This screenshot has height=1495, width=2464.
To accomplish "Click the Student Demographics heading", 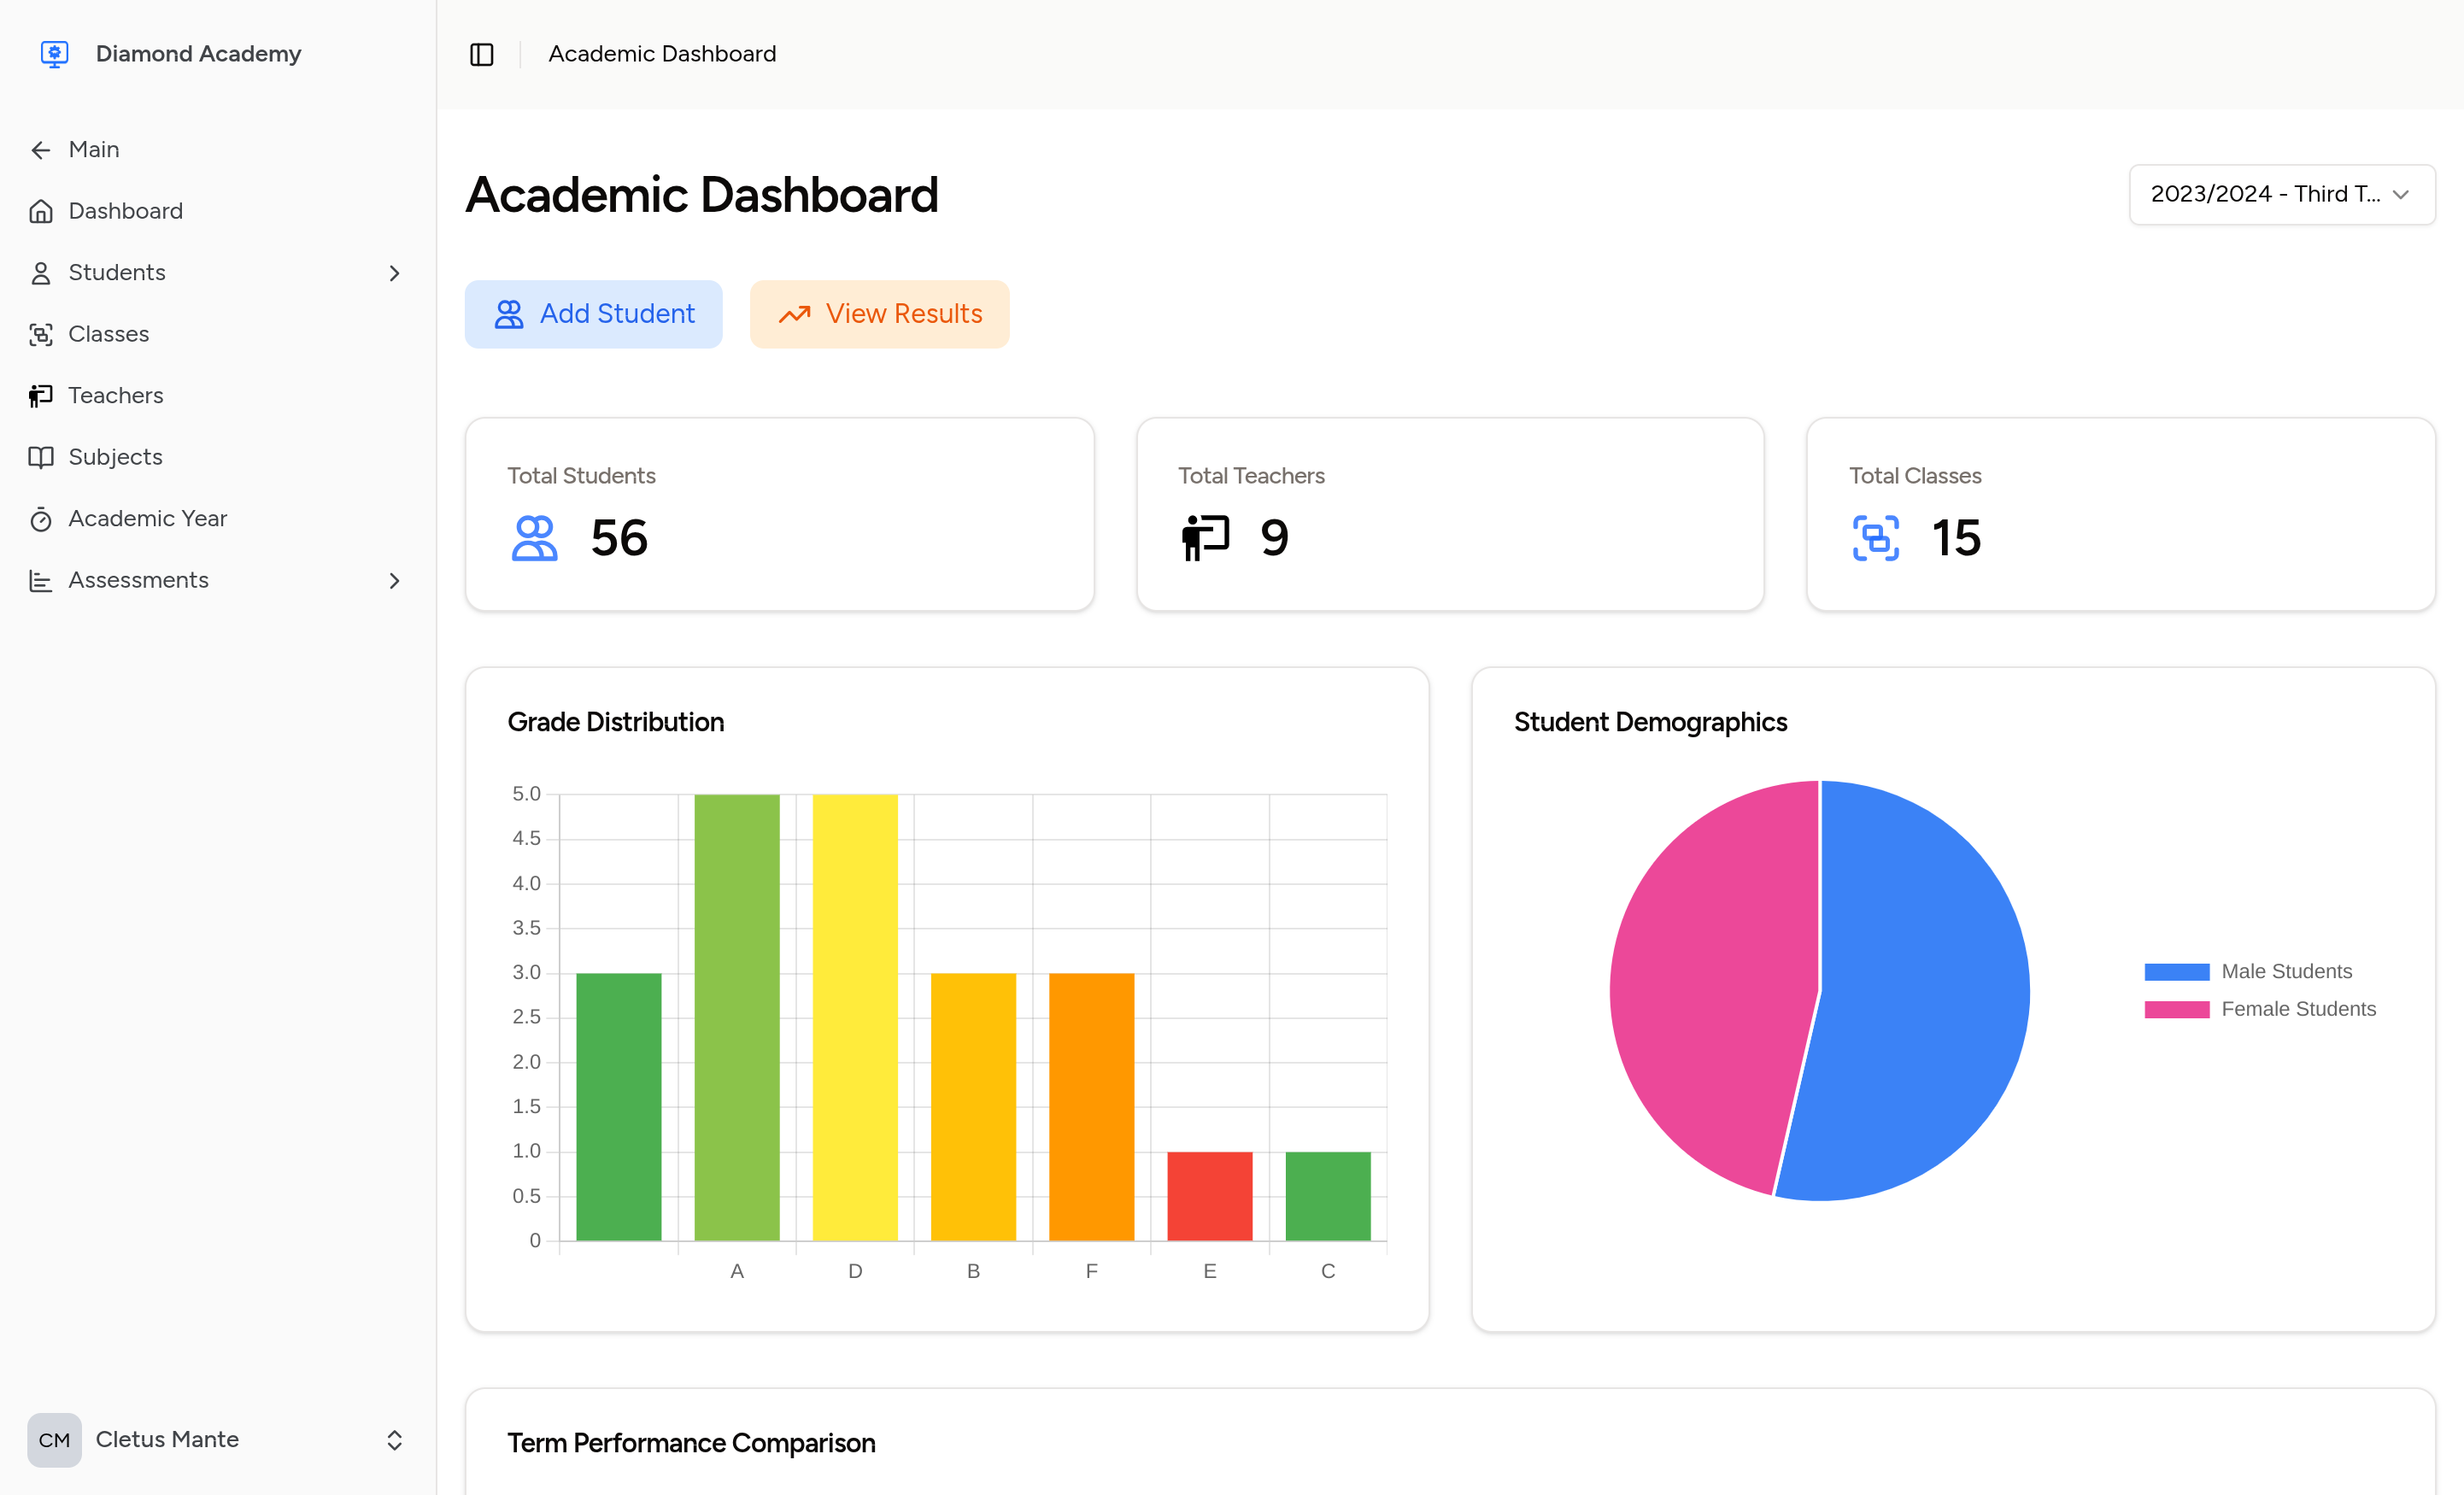I will coord(1650,722).
